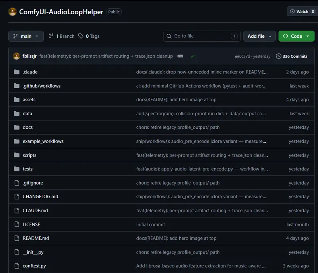The image size is (318, 273).
Task: Open the LICENSE file
Action: tap(31, 225)
